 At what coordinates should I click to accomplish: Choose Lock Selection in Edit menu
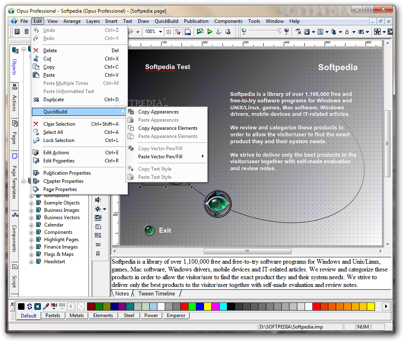point(80,140)
